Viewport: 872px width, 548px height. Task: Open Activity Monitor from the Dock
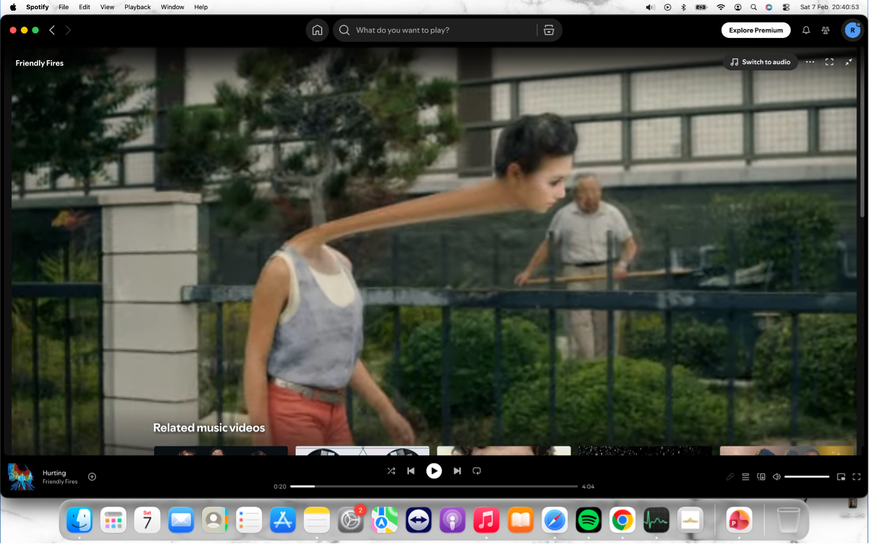tap(656, 520)
